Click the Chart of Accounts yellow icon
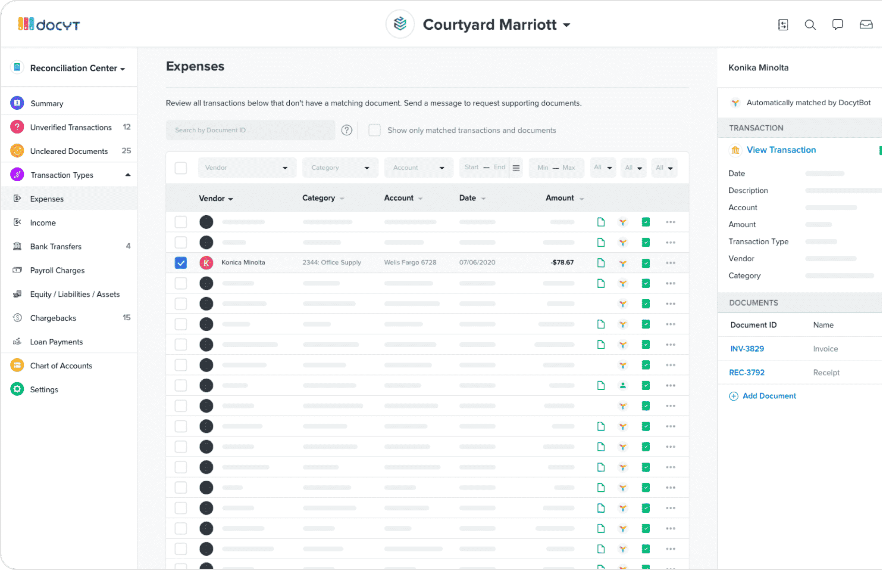Viewport: 883px width, 570px height. (x=17, y=366)
